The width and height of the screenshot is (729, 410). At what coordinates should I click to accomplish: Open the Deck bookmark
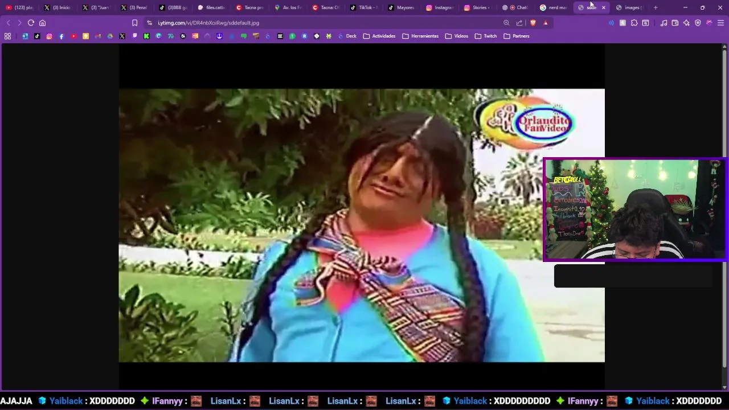pos(347,36)
